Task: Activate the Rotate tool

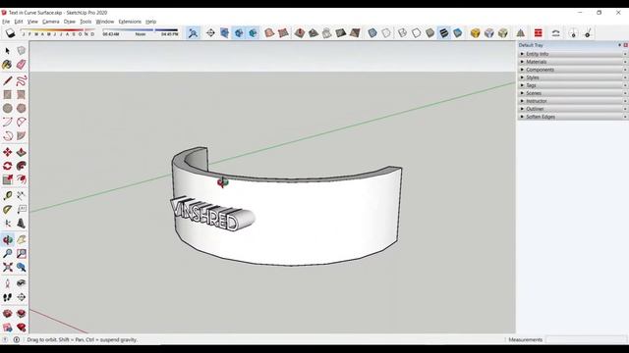Action: [x=7, y=166]
